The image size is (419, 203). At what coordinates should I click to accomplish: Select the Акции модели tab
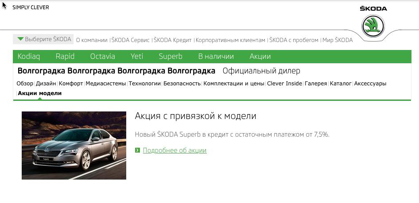pyautogui.click(x=39, y=93)
